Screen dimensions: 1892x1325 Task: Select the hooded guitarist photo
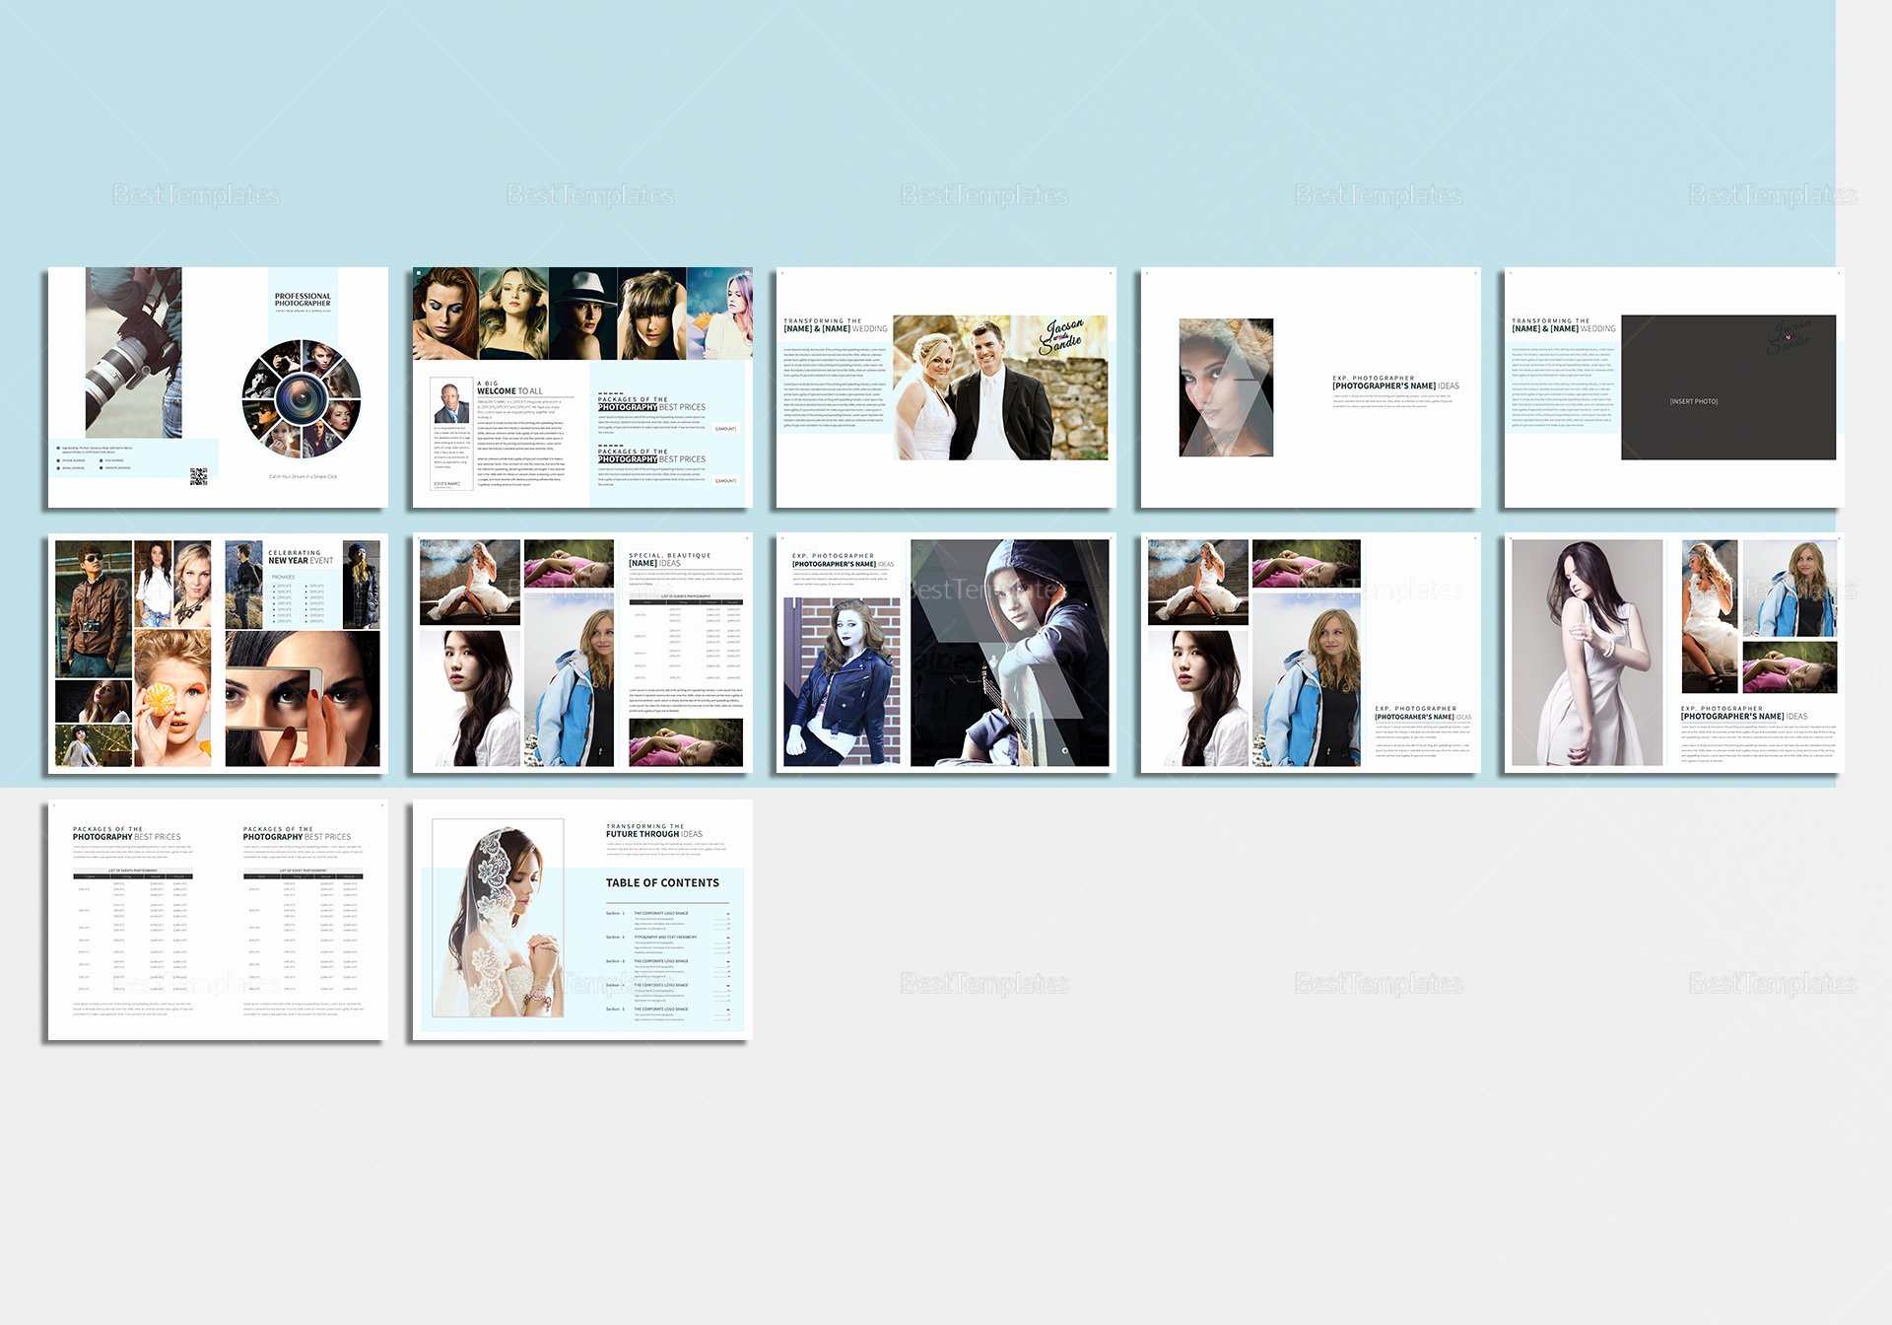tap(1010, 653)
